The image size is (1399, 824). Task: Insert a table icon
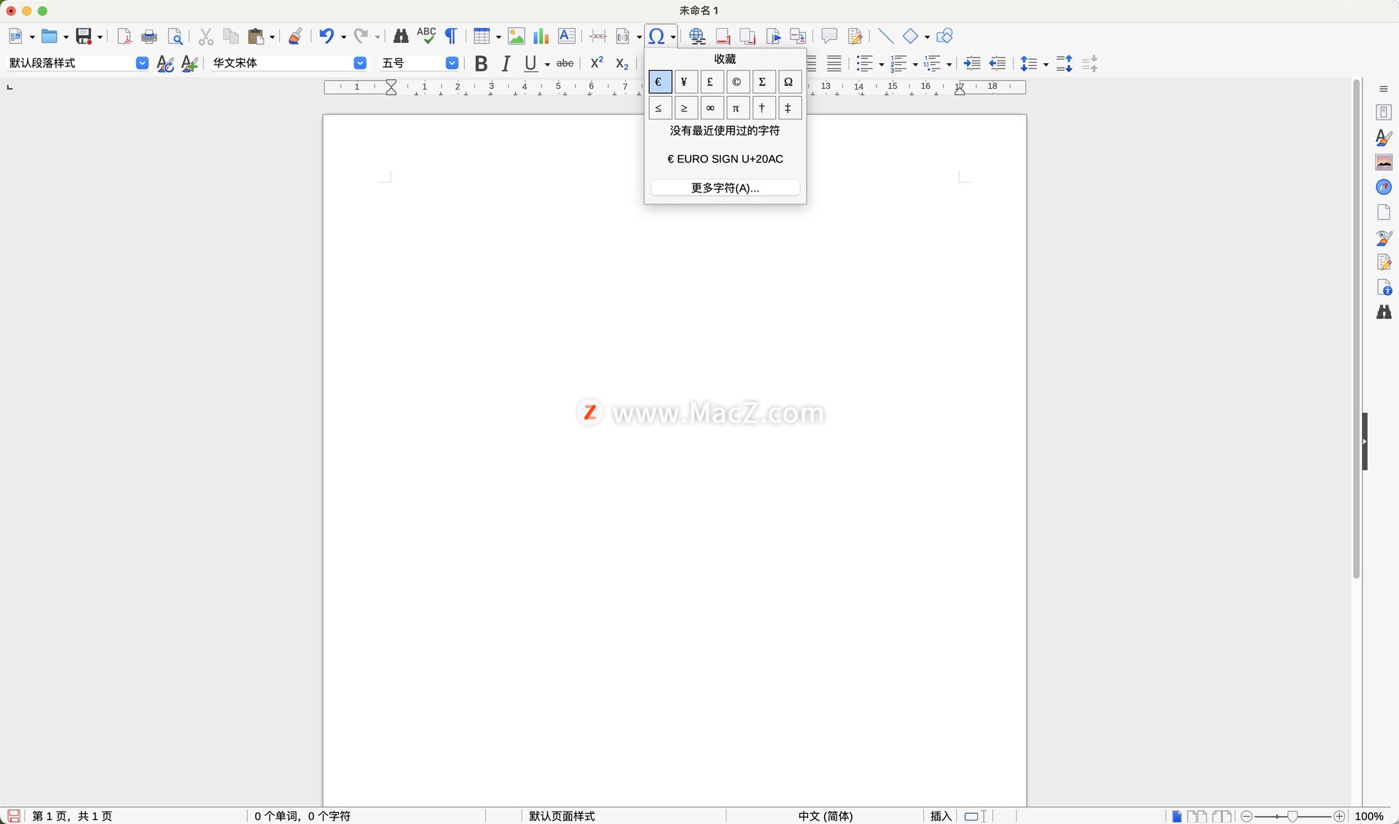481,36
